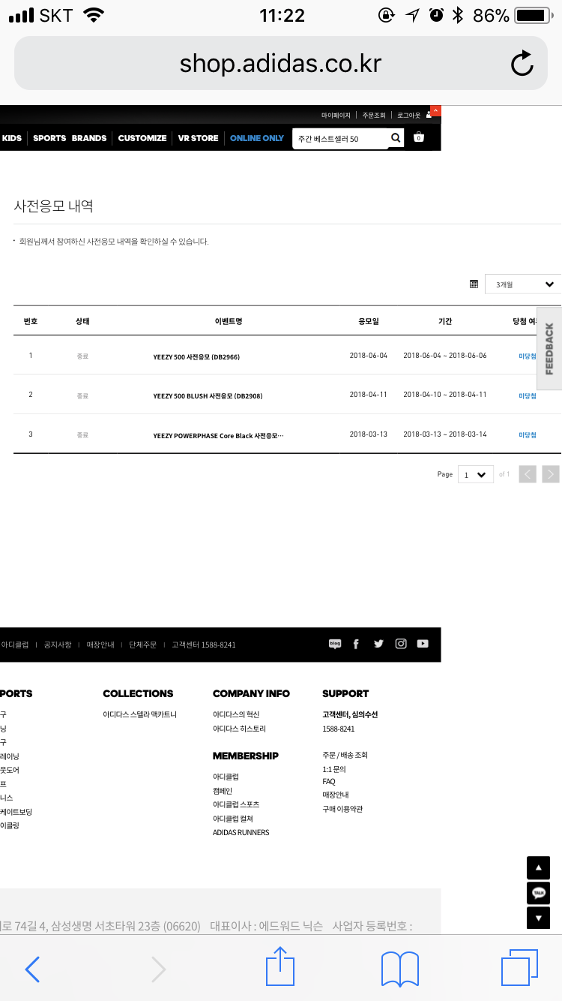Go to 마이페이지 link
This screenshot has height=1001, width=562.
coord(336,116)
